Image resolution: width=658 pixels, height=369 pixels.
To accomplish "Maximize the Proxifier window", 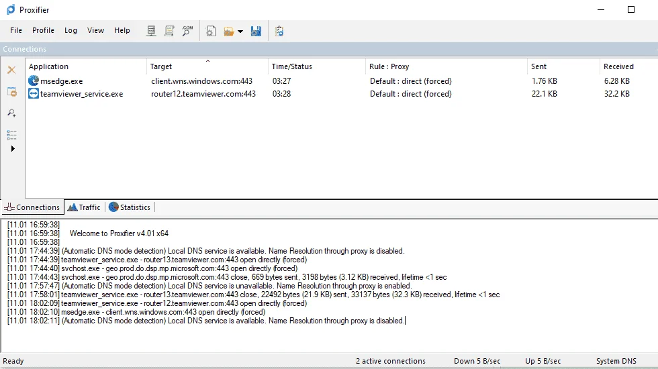I will [630, 9].
